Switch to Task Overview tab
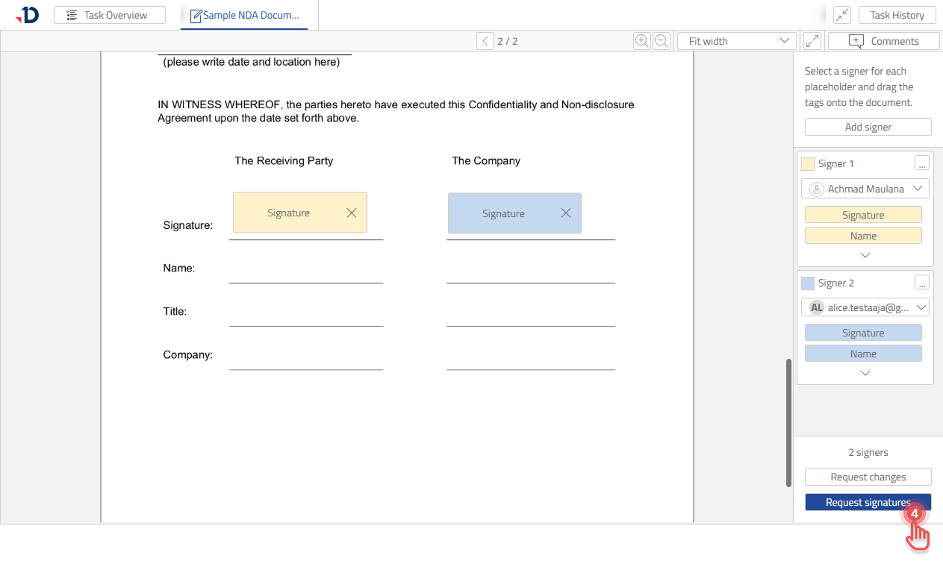Screen dimensions: 943x564 pyautogui.click(x=110, y=15)
